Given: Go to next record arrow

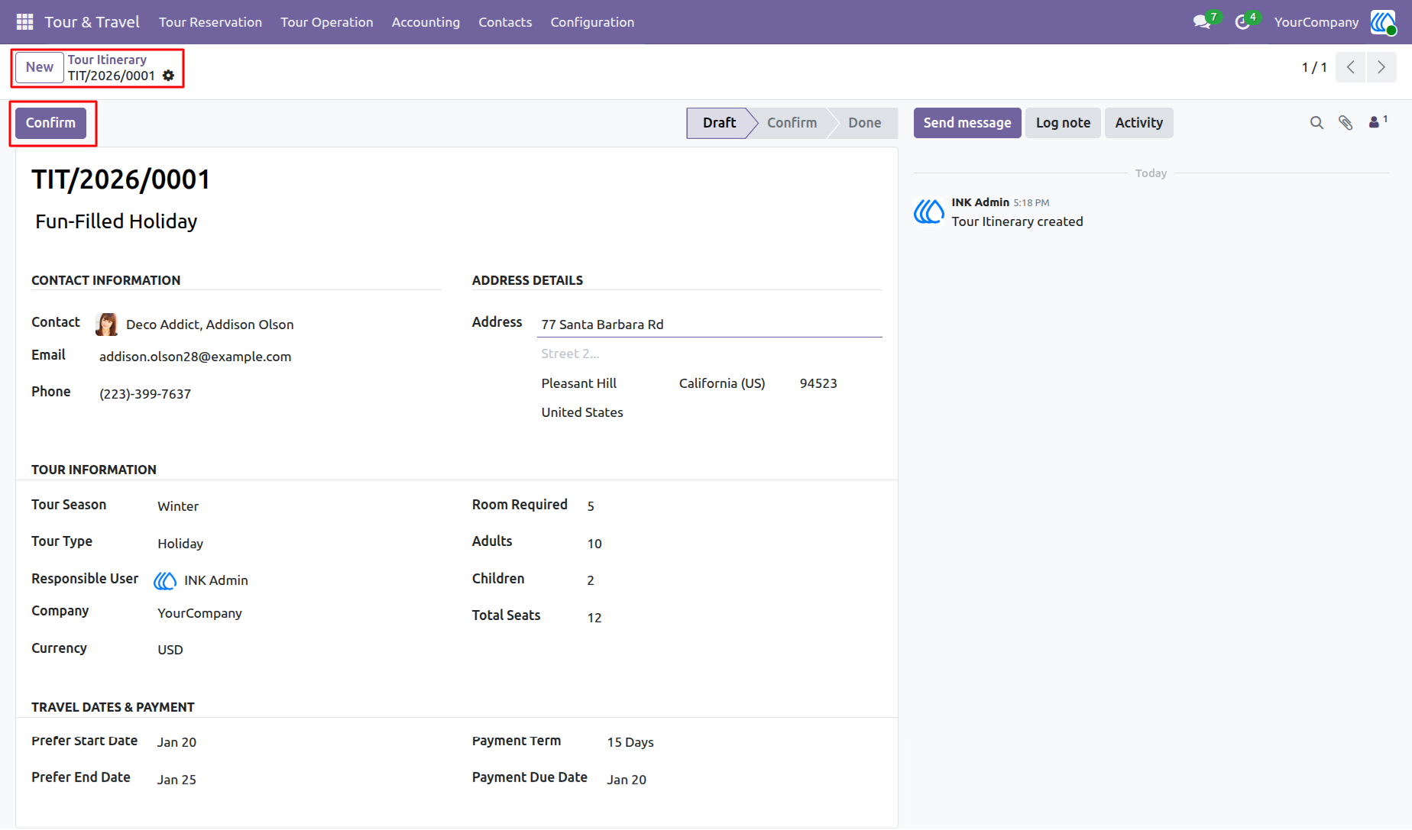Looking at the screenshot, I should pyautogui.click(x=1381, y=67).
